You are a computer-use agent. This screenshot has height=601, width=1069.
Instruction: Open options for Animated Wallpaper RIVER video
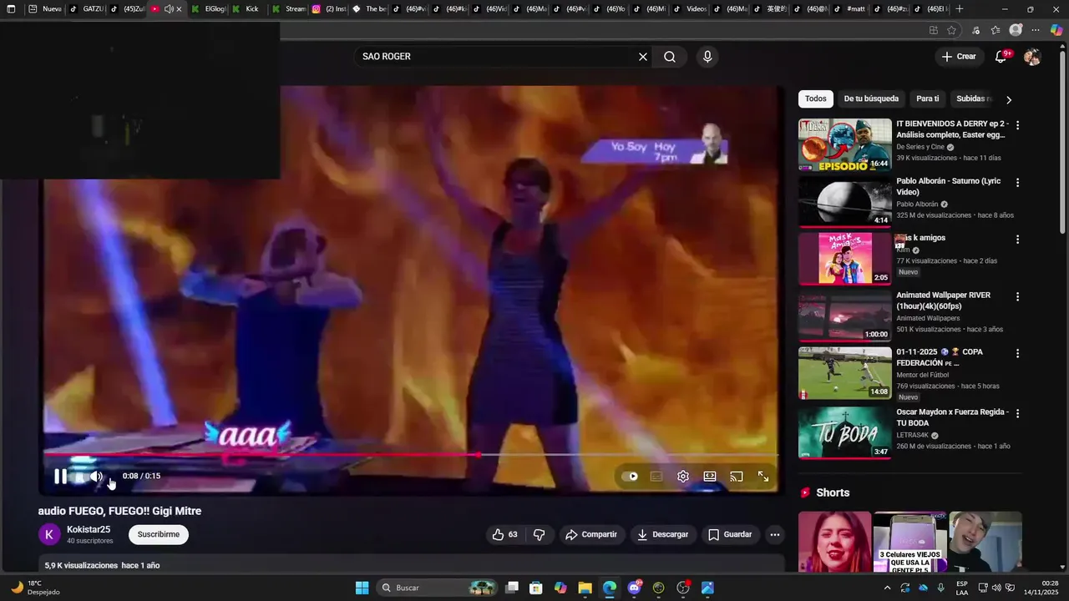[x=1017, y=296]
